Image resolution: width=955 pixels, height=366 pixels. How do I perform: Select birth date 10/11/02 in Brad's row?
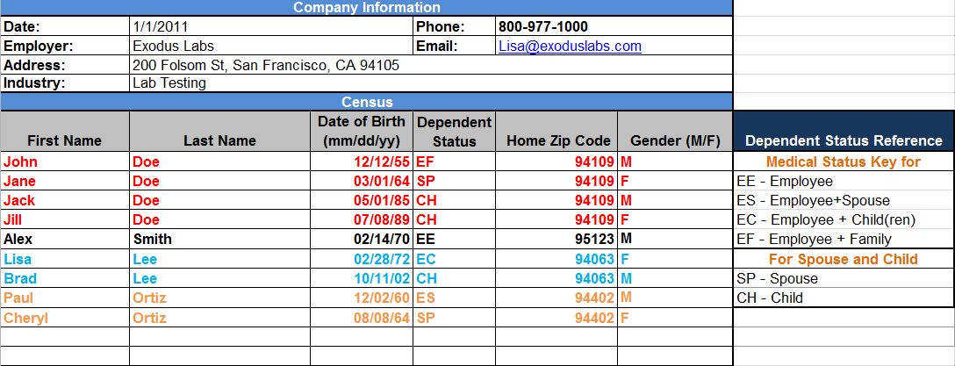(362, 278)
